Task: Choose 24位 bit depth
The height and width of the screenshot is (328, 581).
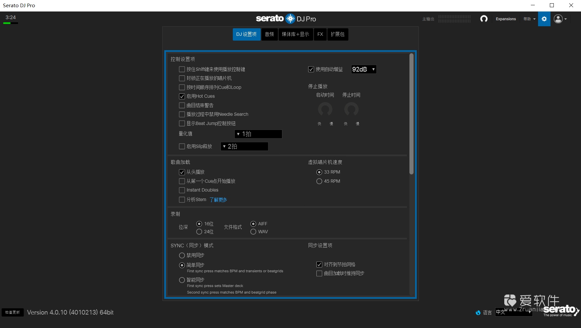Action: 199,232
